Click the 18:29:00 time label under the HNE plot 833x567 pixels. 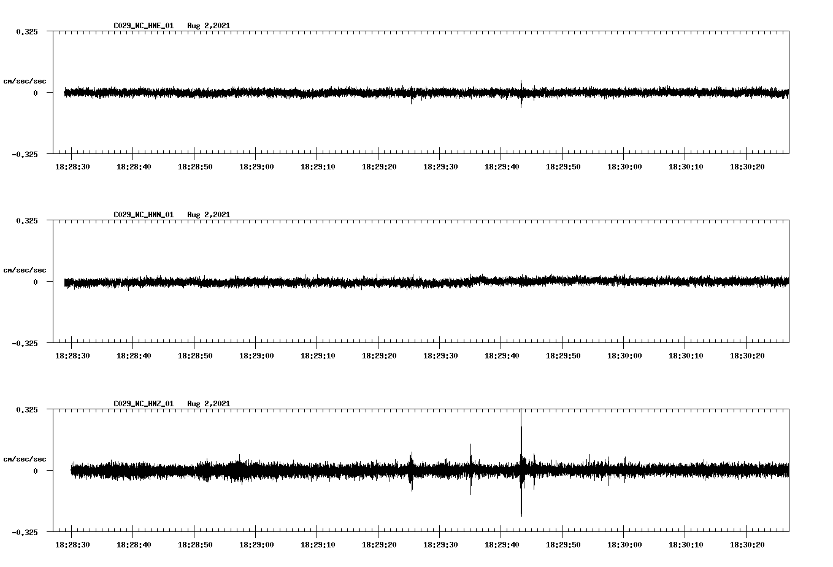(256, 167)
